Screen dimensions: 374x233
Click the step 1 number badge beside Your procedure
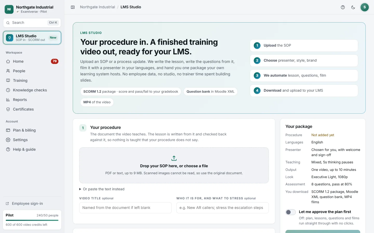pyautogui.click(x=83, y=128)
